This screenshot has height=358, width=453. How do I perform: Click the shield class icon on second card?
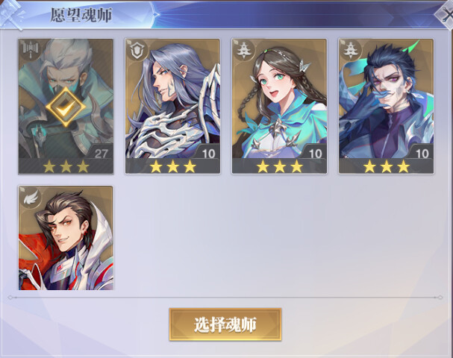(137, 50)
